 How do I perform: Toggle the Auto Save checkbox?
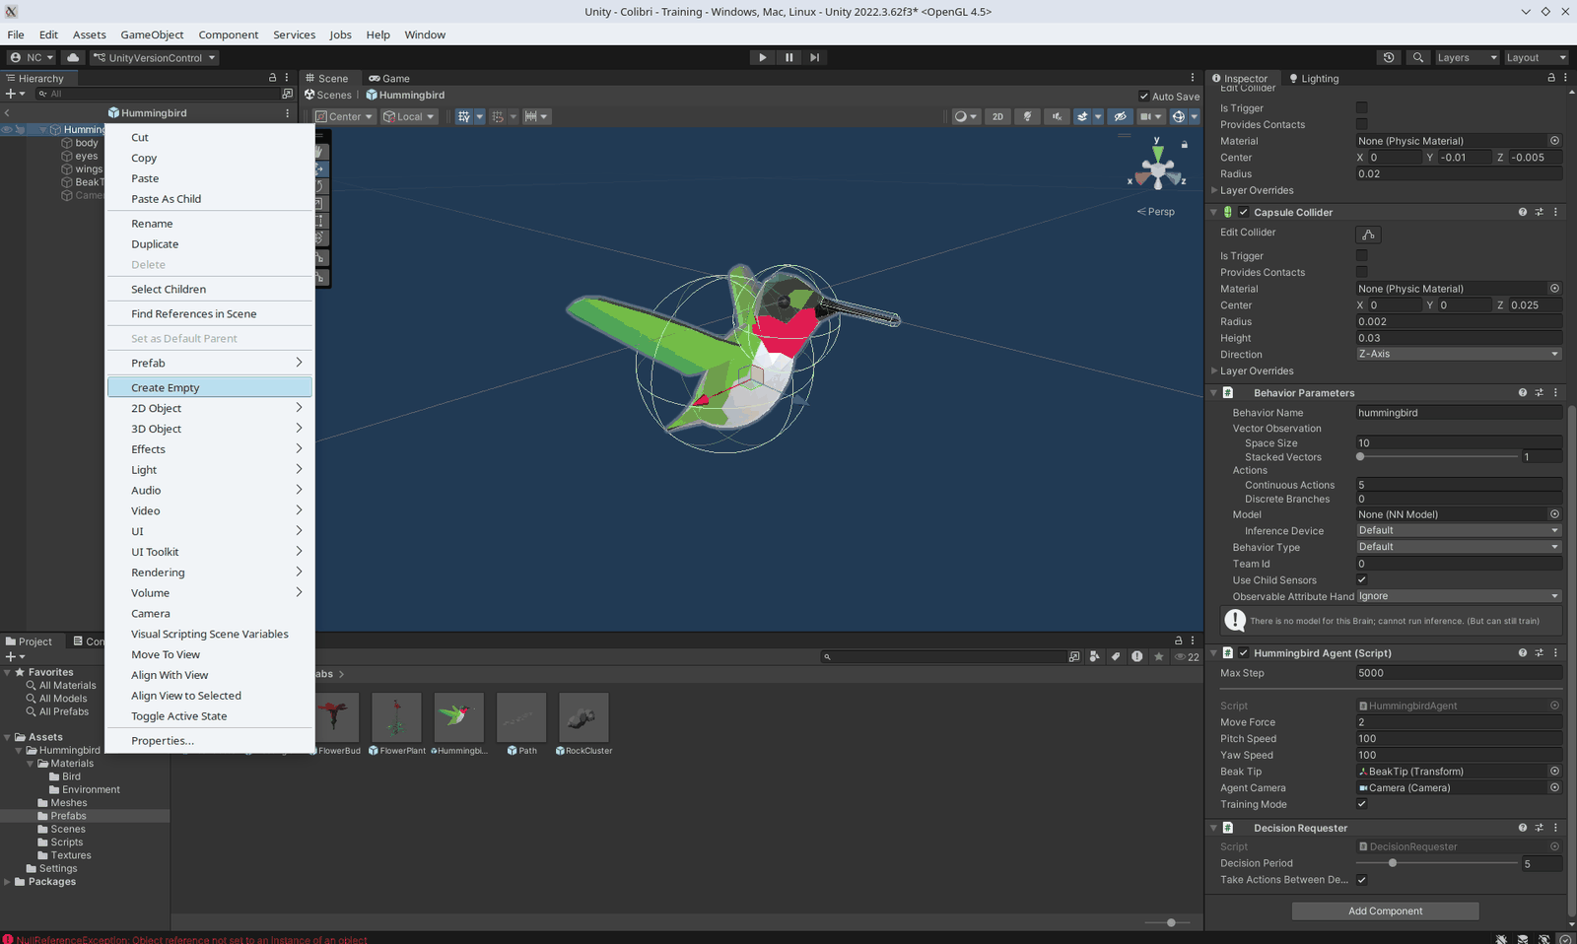[1143, 97]
